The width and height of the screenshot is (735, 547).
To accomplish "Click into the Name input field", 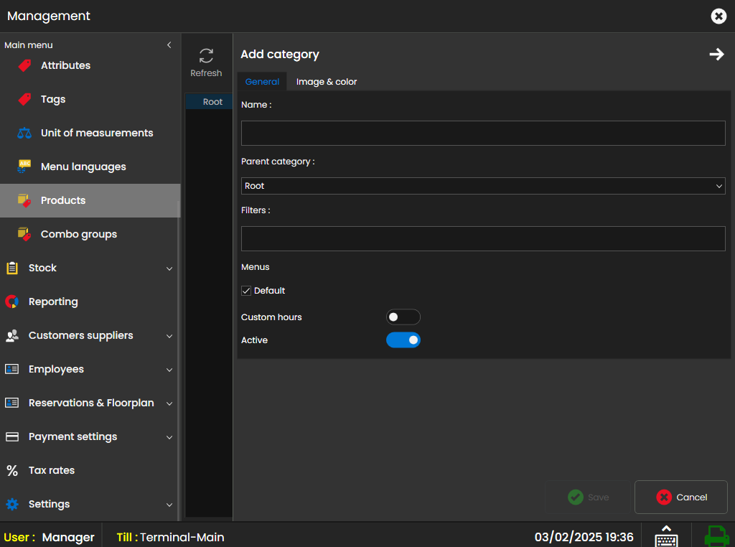I will [483, 134].
